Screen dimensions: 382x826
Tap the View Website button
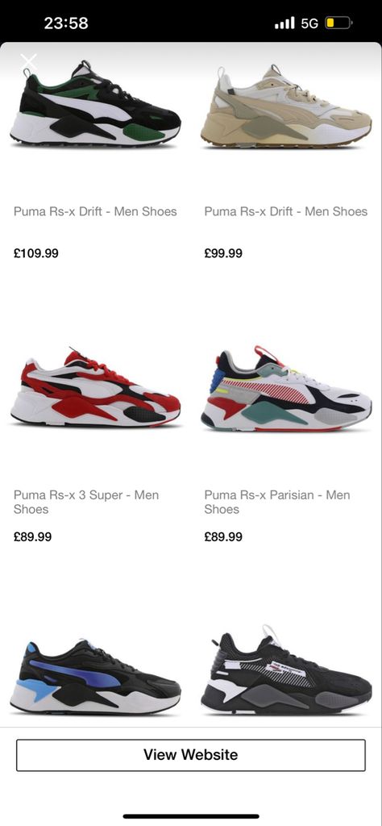(190, 755)
